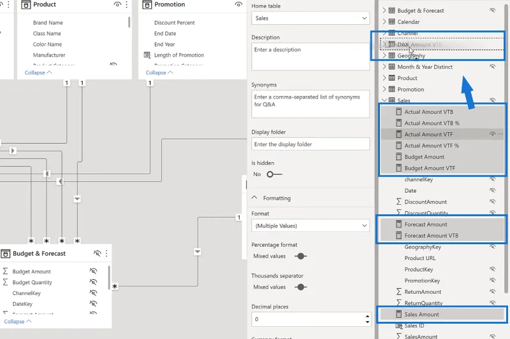Click the Product card vertical scrollbar
The image size is (510, 339).
point(129,22)
